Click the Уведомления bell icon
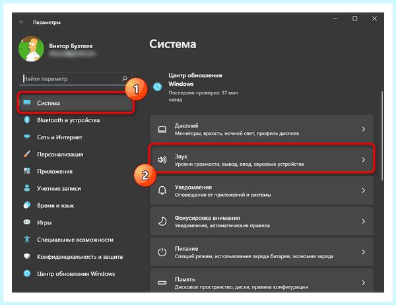Screen dimensions: 396x305 point(162,191)
